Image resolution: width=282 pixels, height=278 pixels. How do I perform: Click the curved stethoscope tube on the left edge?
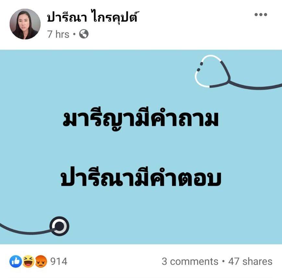tap(25, 230)
